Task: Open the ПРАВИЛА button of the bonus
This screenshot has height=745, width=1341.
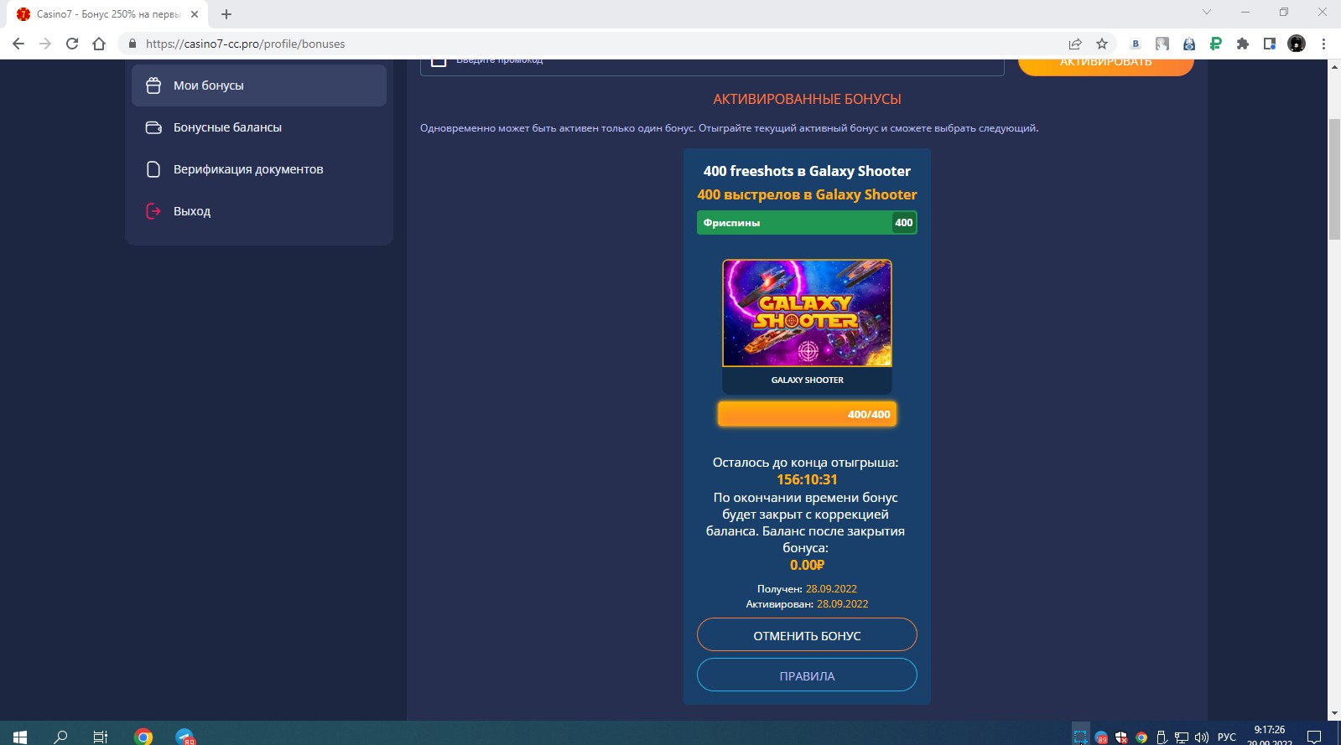Action: pyautogui.click(x=807, y=675)
